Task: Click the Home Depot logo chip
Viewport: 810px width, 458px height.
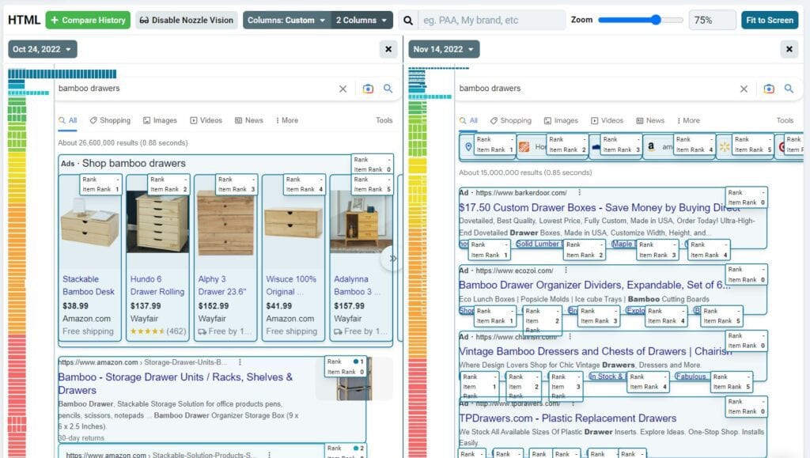Action: (x=524, y=147)
